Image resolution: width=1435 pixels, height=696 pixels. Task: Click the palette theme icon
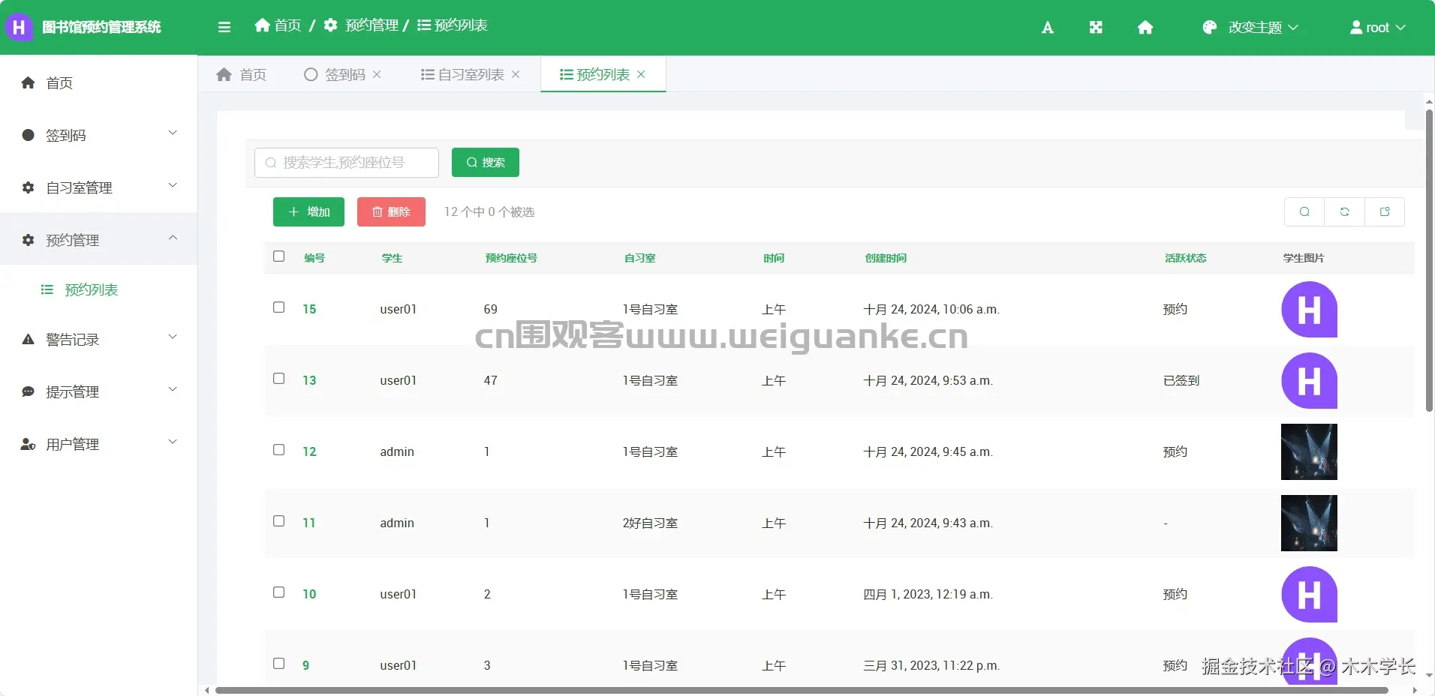(1209, 28)
